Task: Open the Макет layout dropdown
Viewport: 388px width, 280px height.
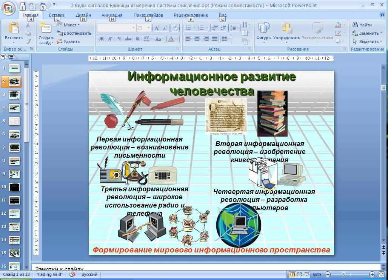Action: [x=68, y=25]
